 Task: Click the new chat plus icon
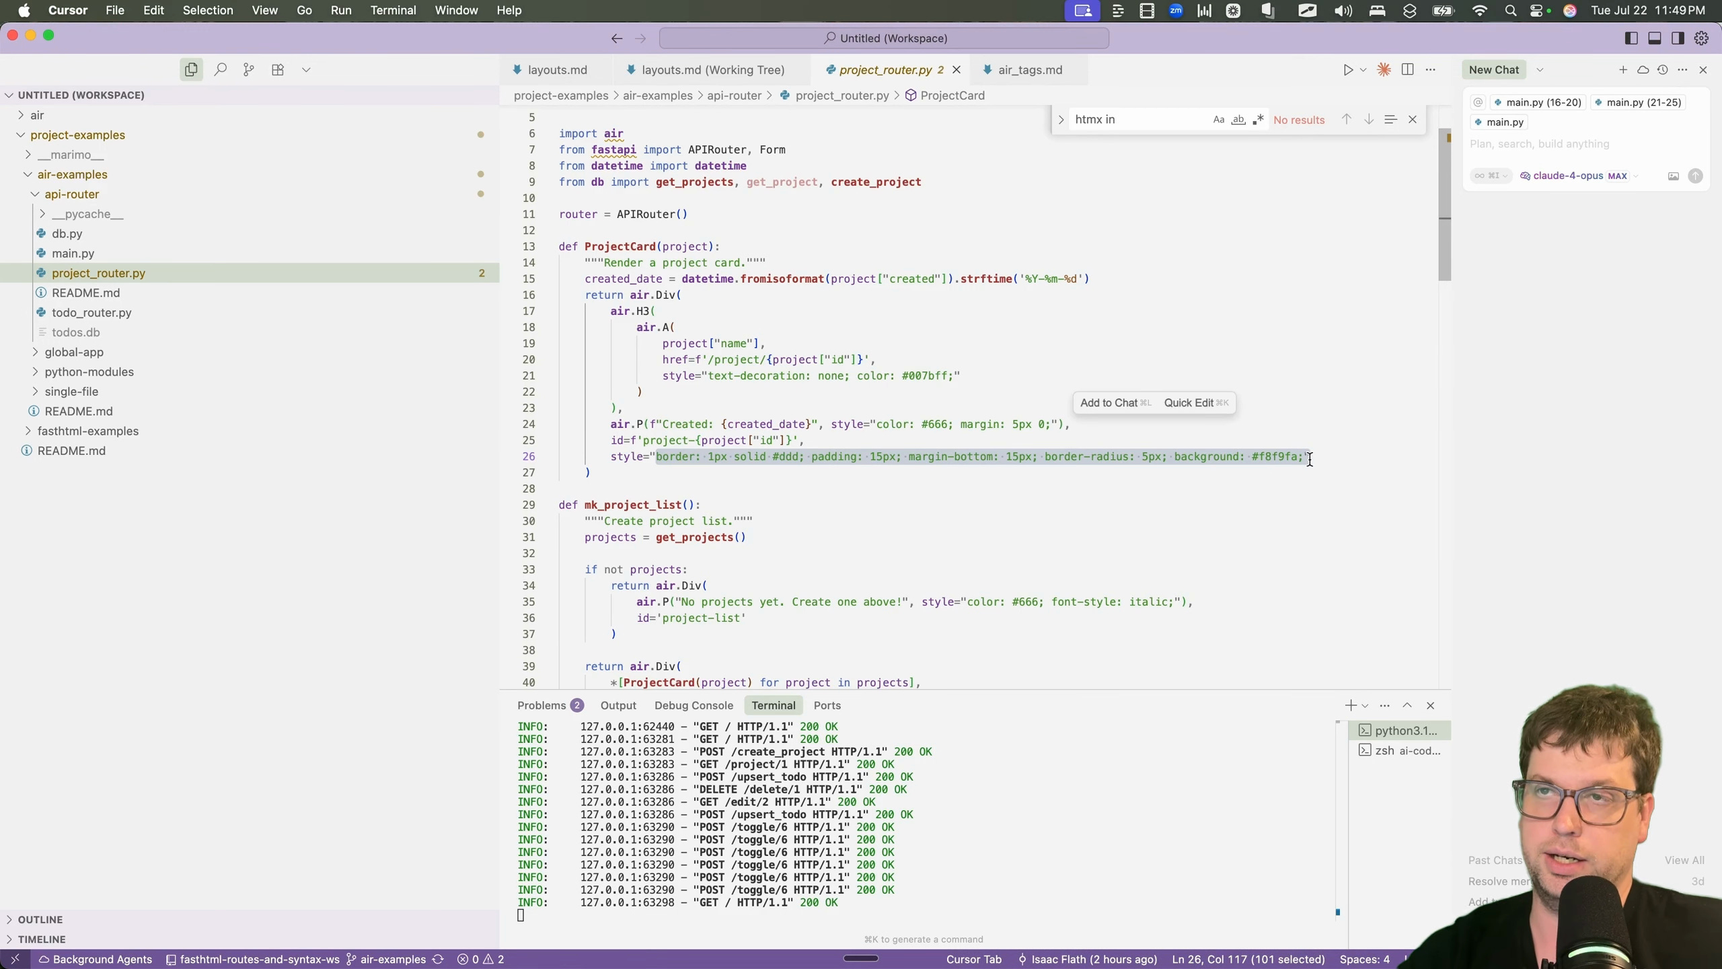[1623, 69]
